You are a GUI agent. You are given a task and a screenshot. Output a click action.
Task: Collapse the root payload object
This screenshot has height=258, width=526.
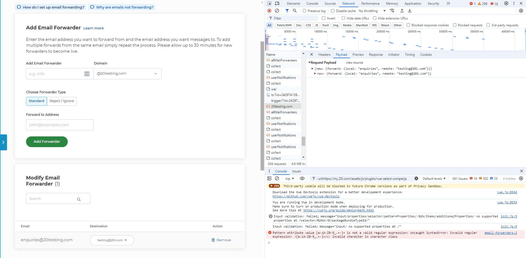pyautogui.click(x=312, y=69)
